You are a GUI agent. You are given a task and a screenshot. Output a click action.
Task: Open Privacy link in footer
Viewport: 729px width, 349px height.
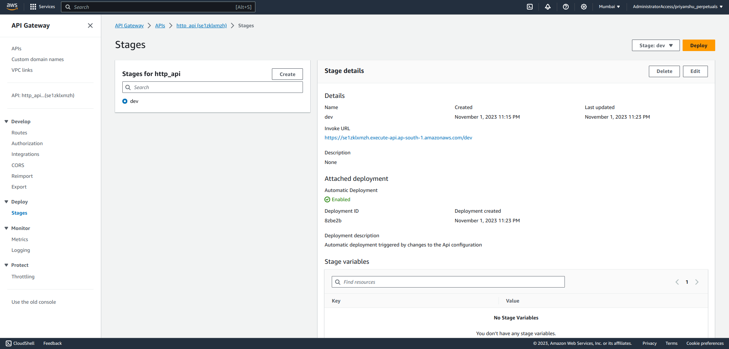point(649,343)
